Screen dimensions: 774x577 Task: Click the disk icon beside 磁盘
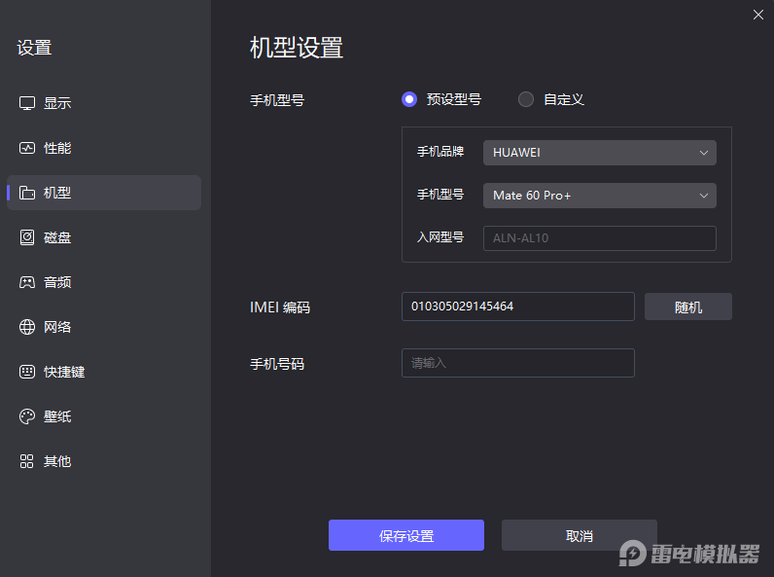tap(27, 237)
